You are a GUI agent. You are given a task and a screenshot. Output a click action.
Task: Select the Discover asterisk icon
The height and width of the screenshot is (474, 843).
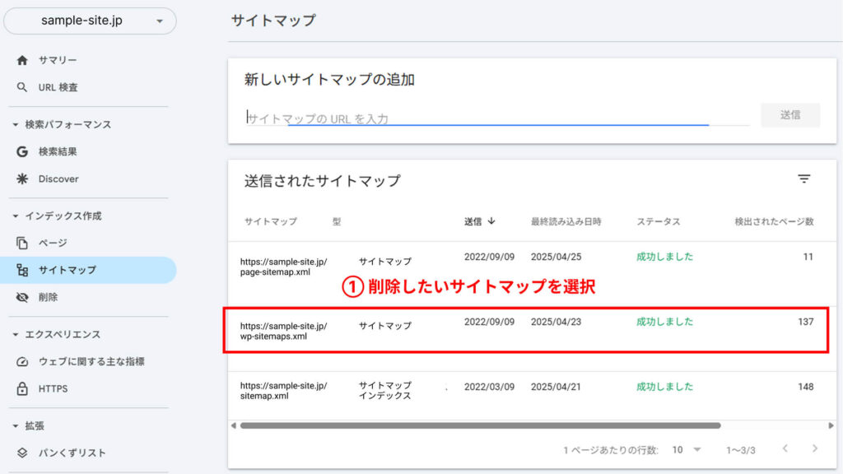22,179
